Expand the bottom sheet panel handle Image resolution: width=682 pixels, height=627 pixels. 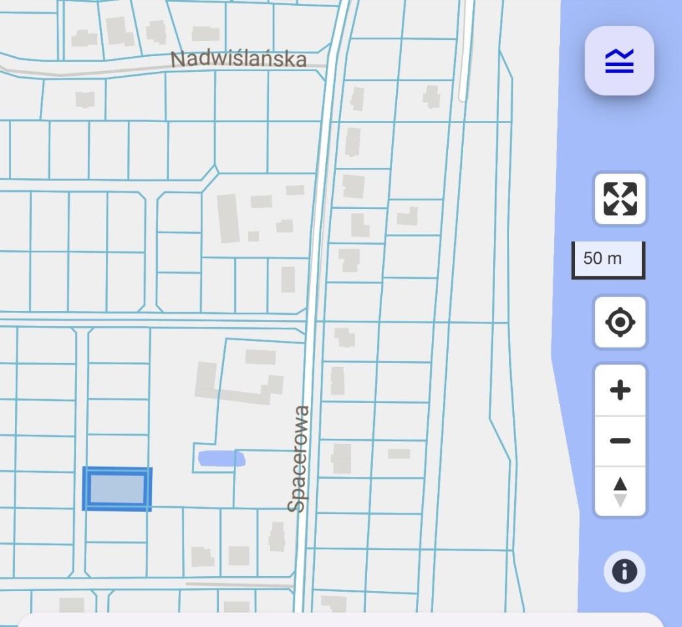point(341,620)
